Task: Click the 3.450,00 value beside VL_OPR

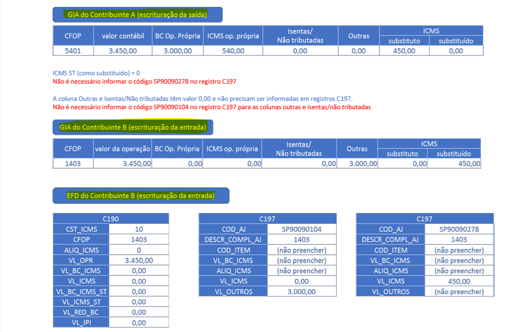Action: pos(139,261)
